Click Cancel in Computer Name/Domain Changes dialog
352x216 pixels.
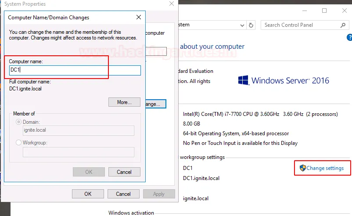[x=124, y=172]
